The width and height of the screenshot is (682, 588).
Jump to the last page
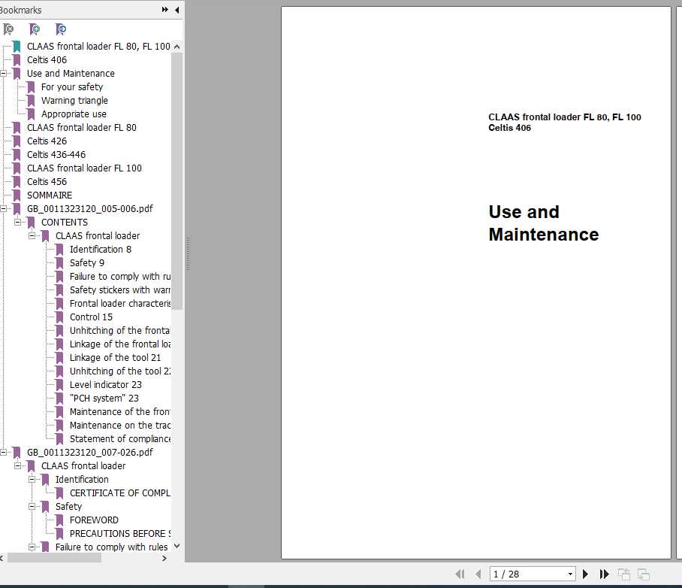pos(604,574)
